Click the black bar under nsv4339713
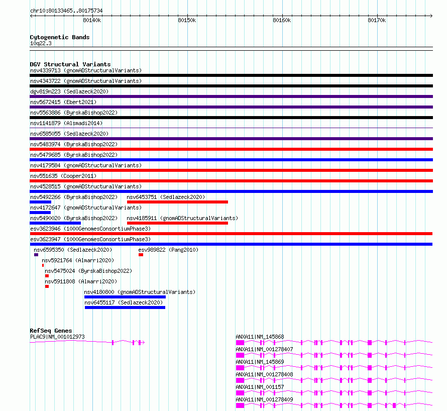The height and width of the screenshot is (411, 447). tap(231, 75)
